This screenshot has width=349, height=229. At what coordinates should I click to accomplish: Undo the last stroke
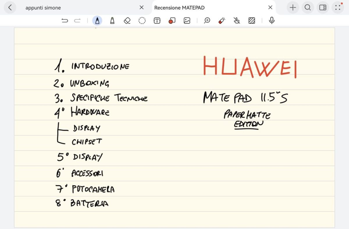(x=65, y=21)
